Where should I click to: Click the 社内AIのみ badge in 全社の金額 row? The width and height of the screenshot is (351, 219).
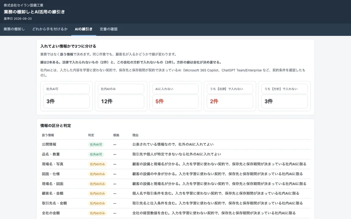pyautogui.click(x=97, y=213)
